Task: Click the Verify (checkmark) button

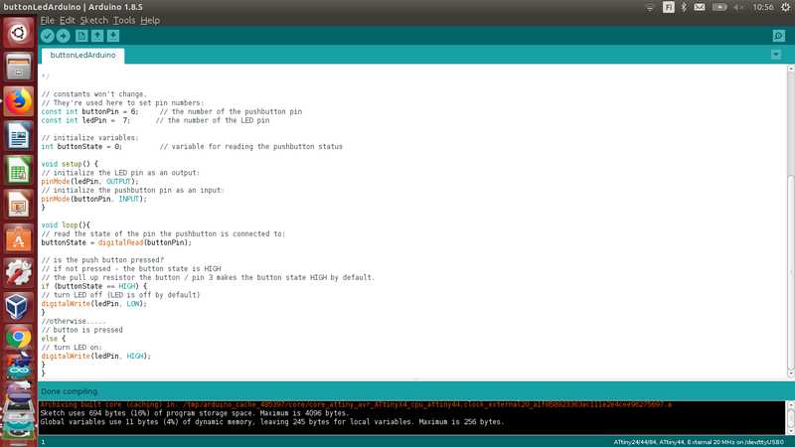Action: [47, 36]
